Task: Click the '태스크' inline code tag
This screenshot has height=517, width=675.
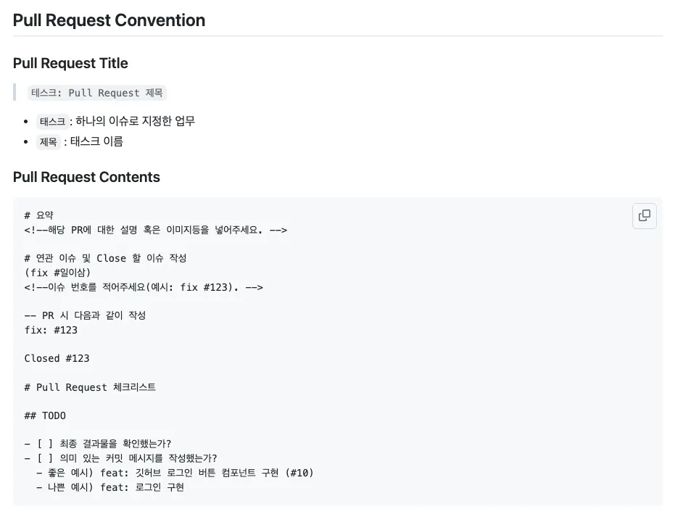Action: click(x=52, y=121)
